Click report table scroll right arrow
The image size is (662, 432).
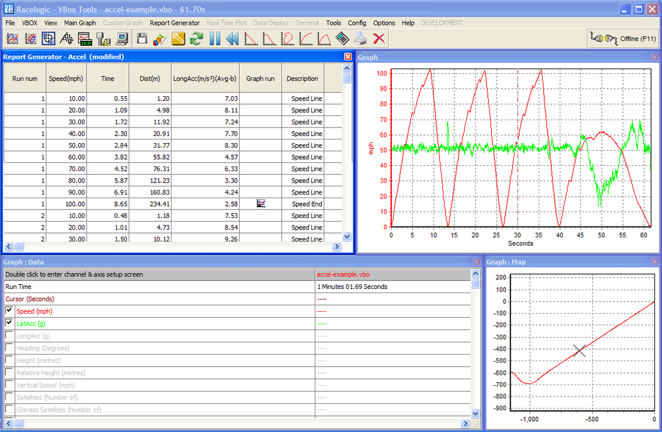point(336,246)
